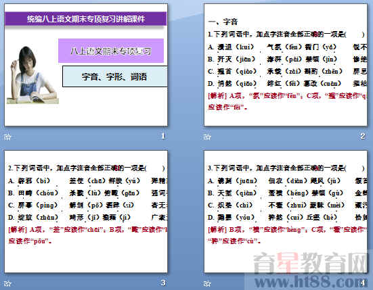Screen dimensions: 373x290
Task: Click option C row with (píng) on slide 3
Action: coord(87,206)
